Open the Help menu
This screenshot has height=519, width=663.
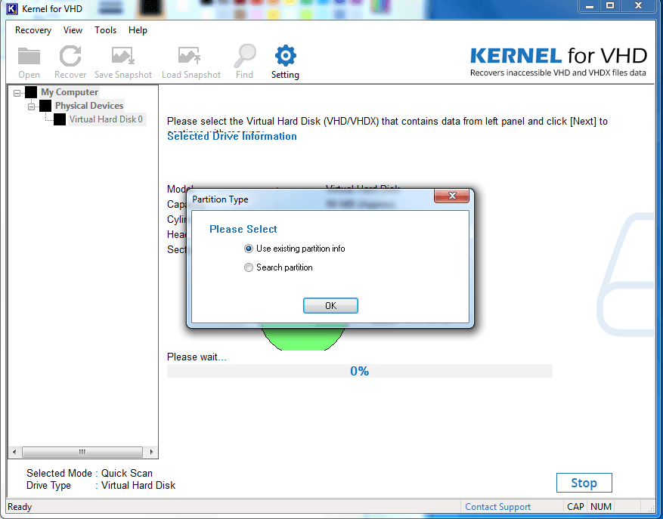pos(138,30)
